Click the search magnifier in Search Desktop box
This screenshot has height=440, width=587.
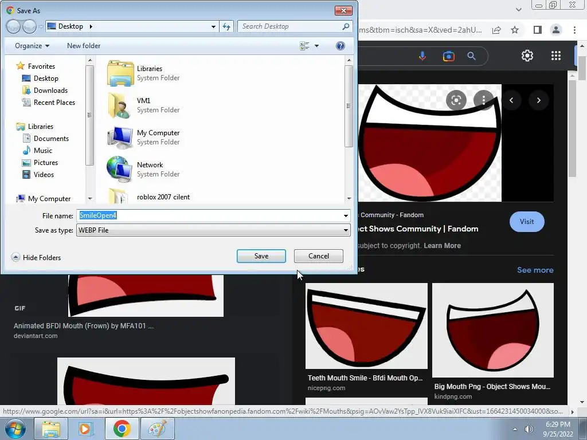346,26
